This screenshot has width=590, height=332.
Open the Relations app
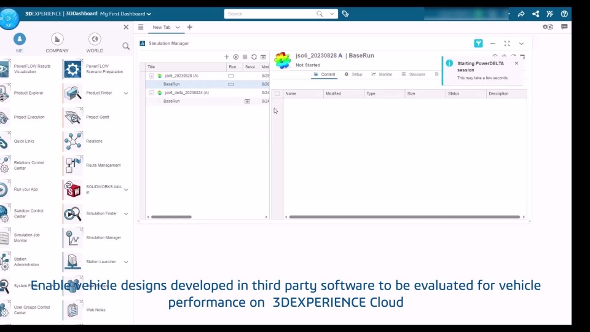click(x=73, y=141)
